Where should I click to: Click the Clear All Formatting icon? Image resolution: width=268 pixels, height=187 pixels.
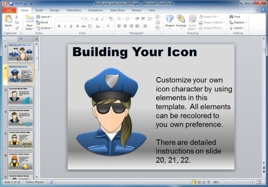tap(110, 19)
